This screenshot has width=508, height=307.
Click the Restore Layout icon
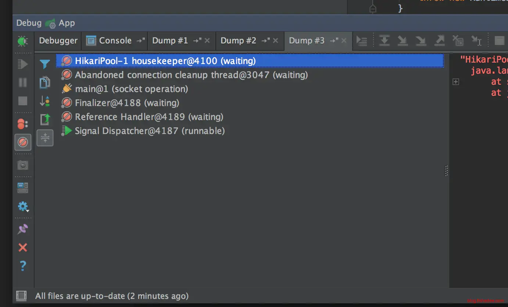coord(23,188)
